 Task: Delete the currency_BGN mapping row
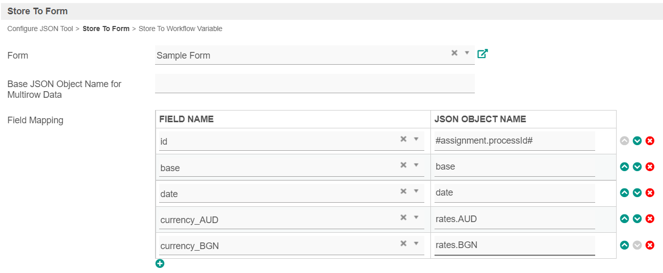[x=650, y=245]
